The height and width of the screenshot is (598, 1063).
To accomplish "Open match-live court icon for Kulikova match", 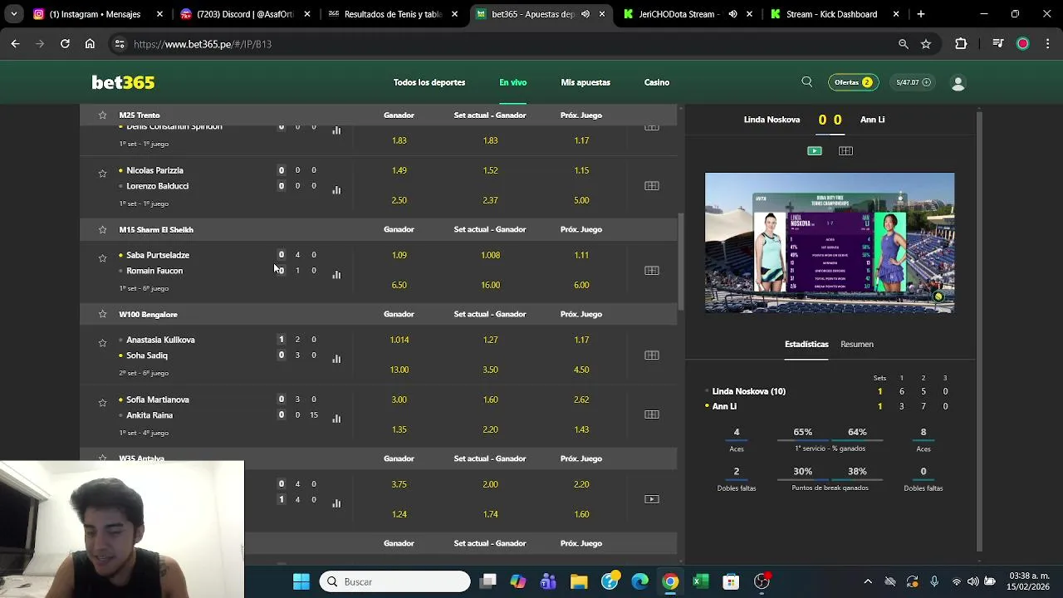I will [x=652, y=355].
